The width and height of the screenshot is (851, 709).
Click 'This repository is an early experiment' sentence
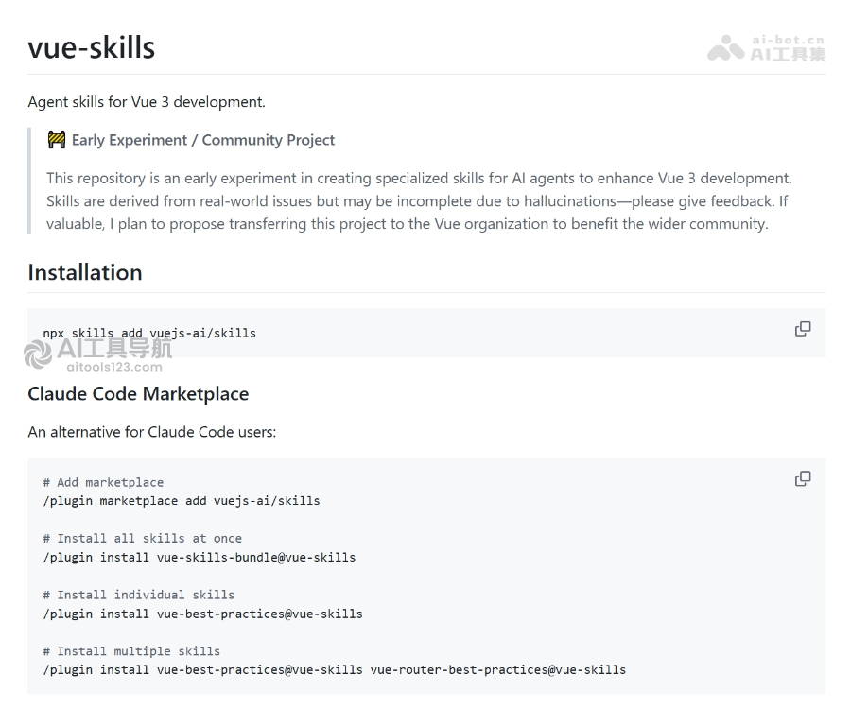(419, 179)
